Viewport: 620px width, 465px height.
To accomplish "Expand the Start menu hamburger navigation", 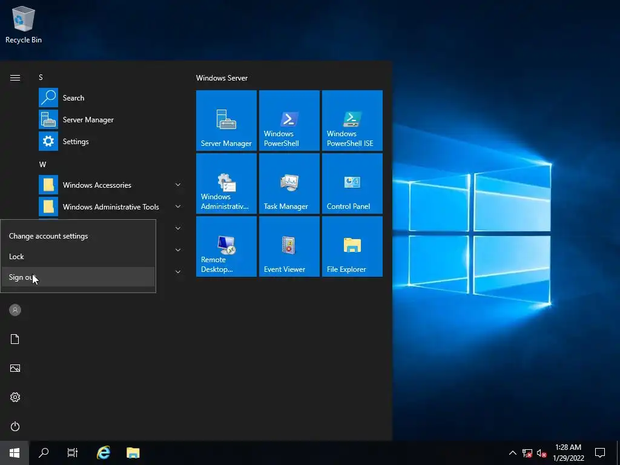I will click(15, 77).
